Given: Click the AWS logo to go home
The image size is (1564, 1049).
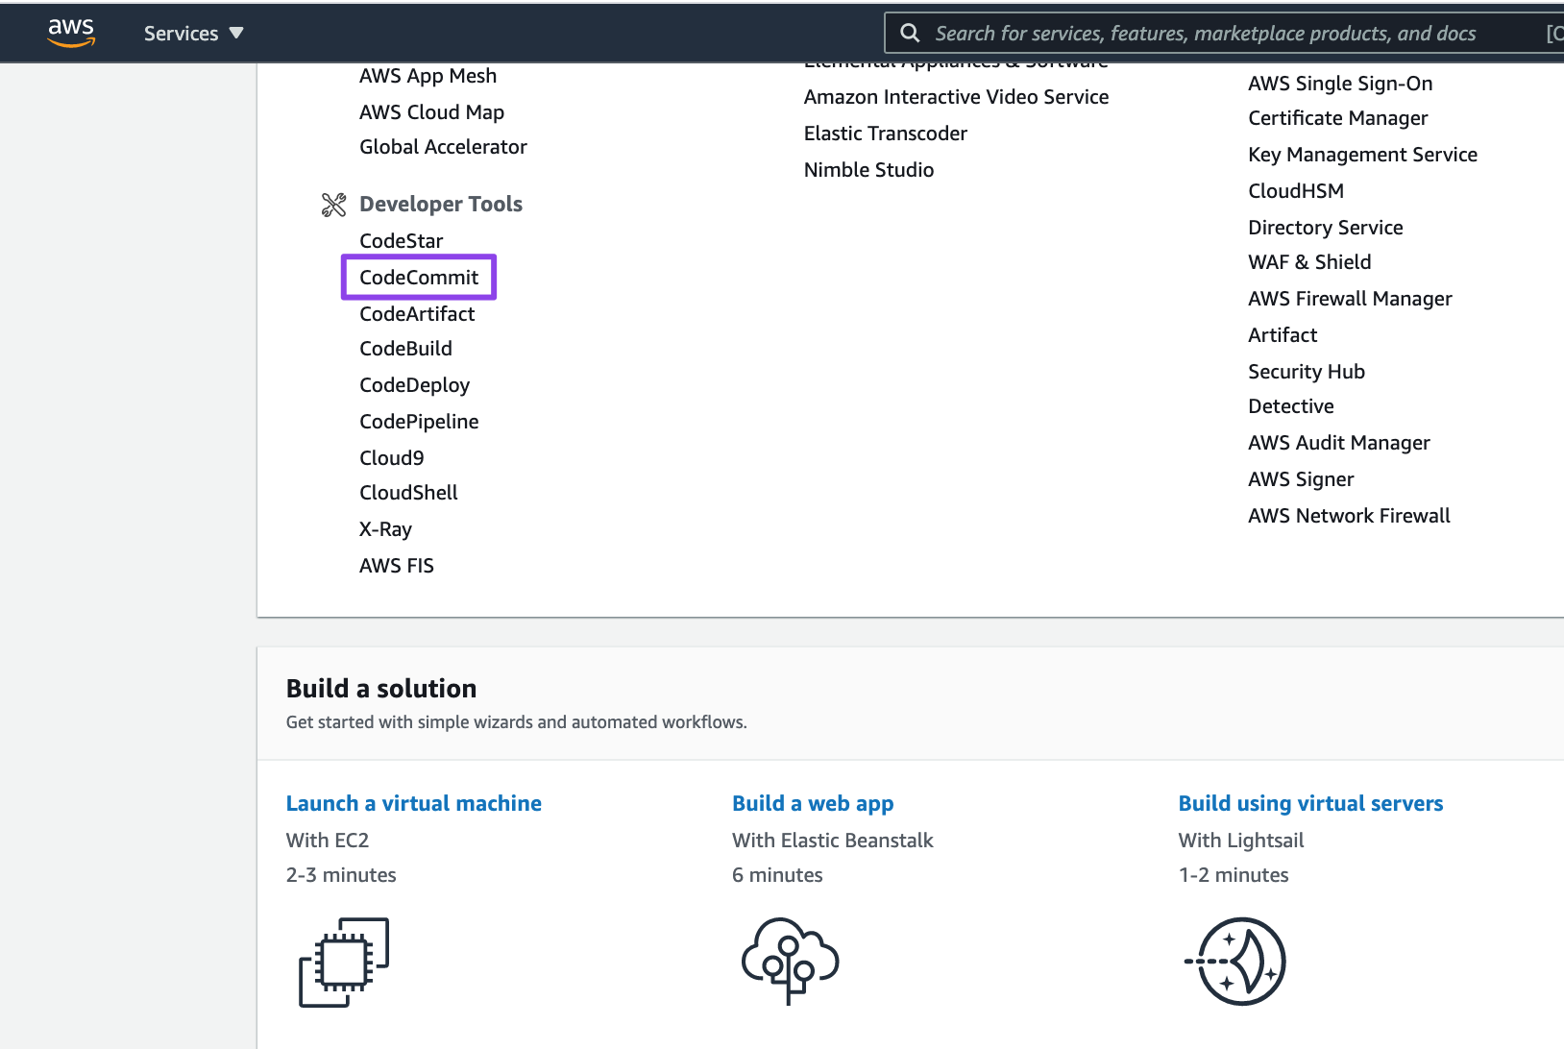Looking at the screenshot, I should coord(71,32).
